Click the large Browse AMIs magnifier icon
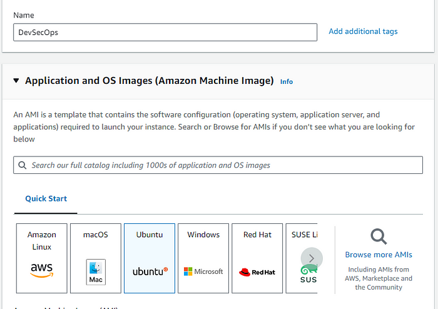Image resolution: width=438 pixels, height=309 pixels. [x=379, y=236]
